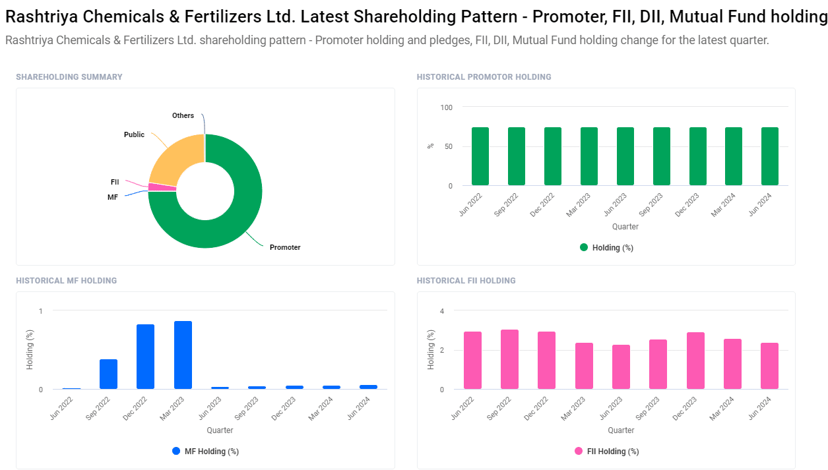Select Sep 2022 bar in FII holding chart
The width and height of the screenshot is (828, 470).
pos(510,359)
